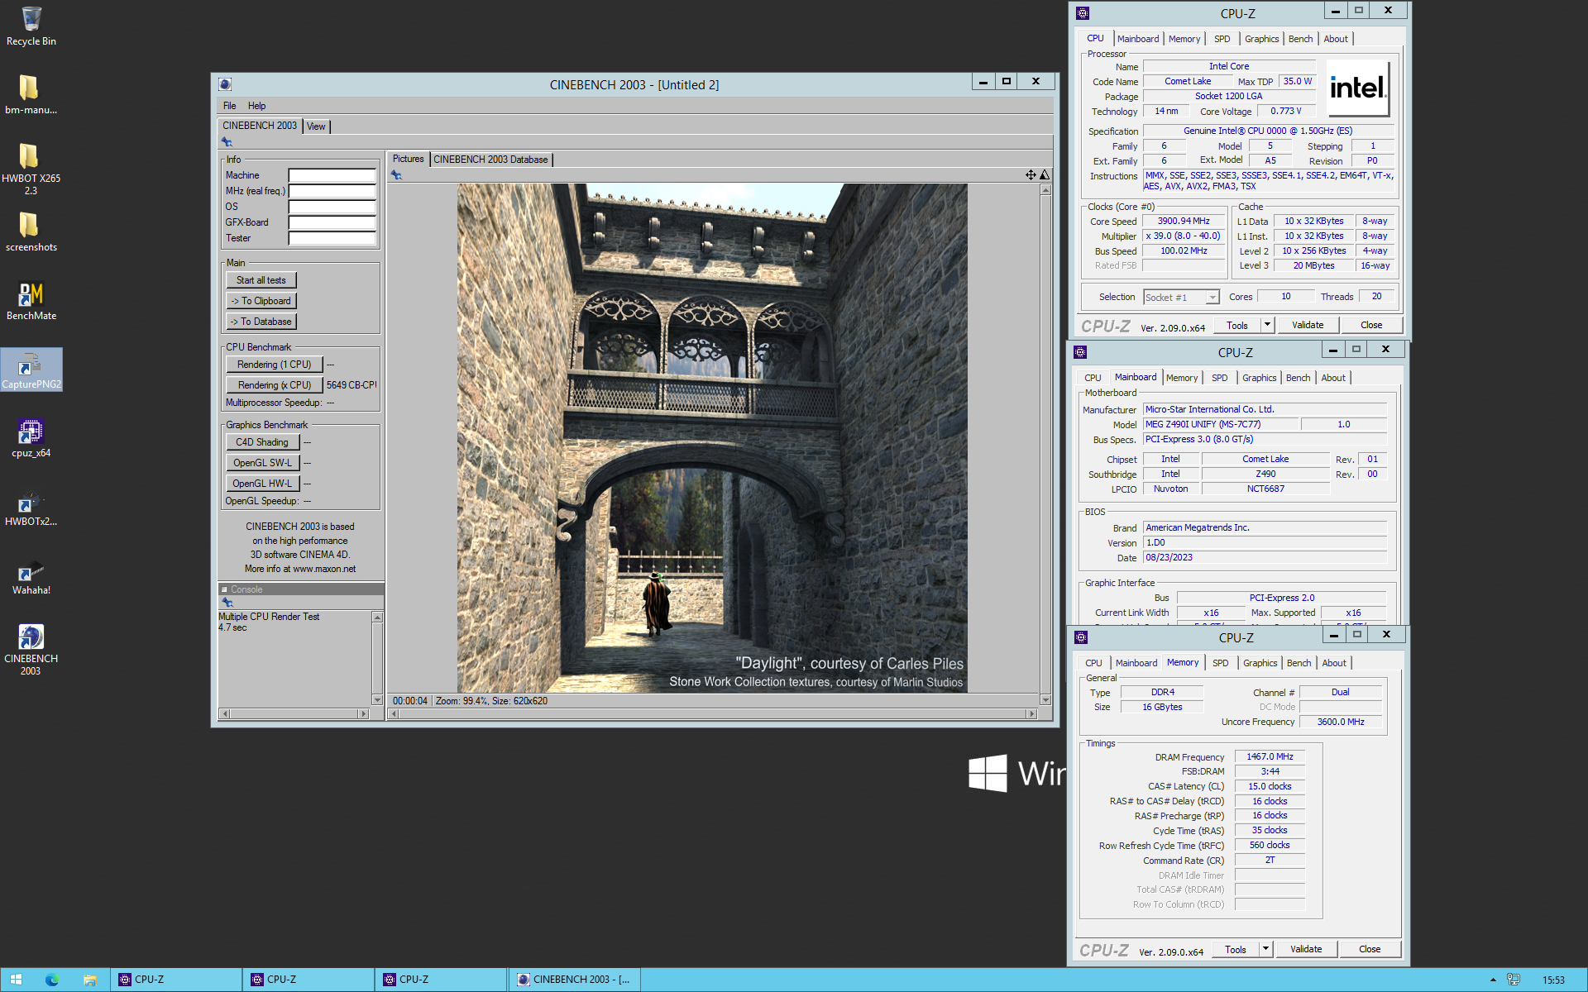Show hidden tray icons arrow
Image resolution: width=1588 pixels, height=992 pixels.
pyautogui.click(x=1493, y=980)
